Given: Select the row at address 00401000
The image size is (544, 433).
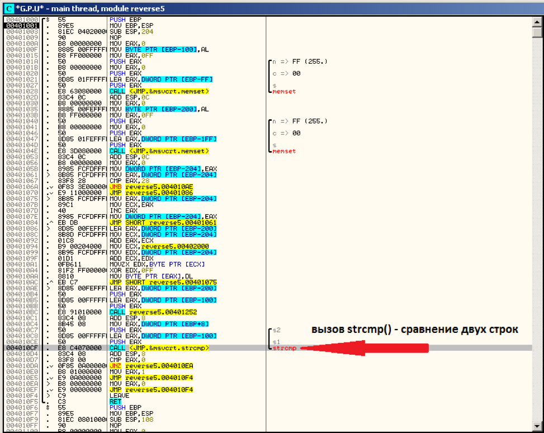Looking at the screenshot, I should click(22, 20).
